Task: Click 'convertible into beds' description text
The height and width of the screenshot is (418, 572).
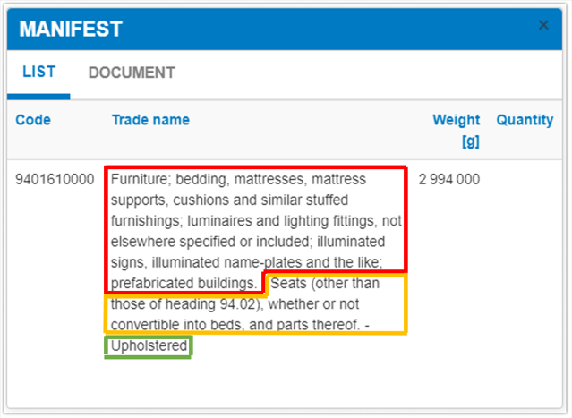Action: (x=178, y=325)
